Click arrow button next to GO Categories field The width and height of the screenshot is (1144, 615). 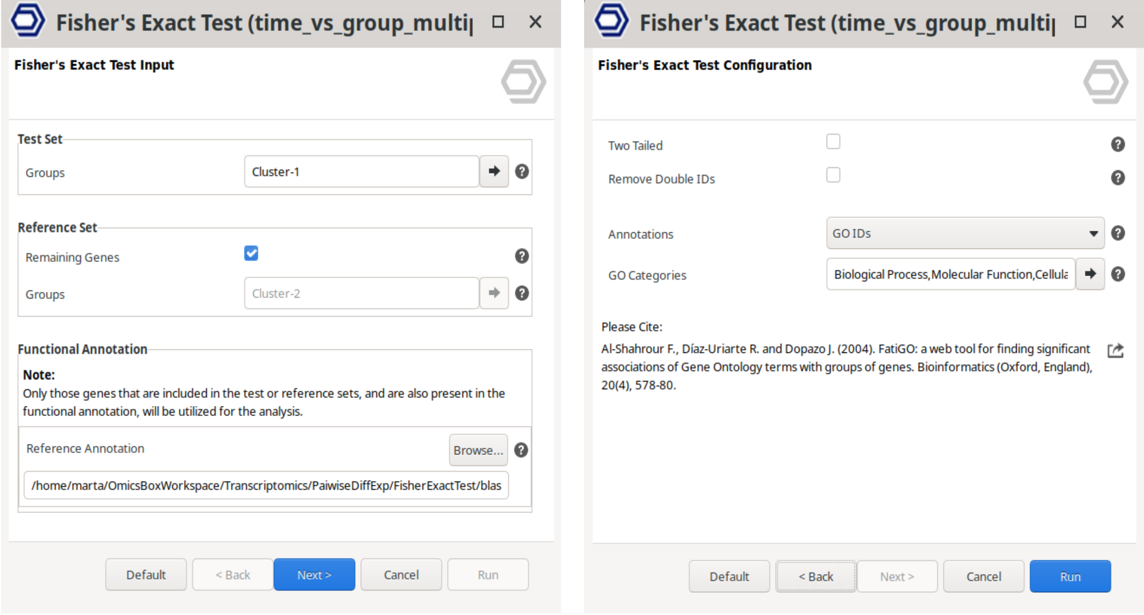[1090, 274]
